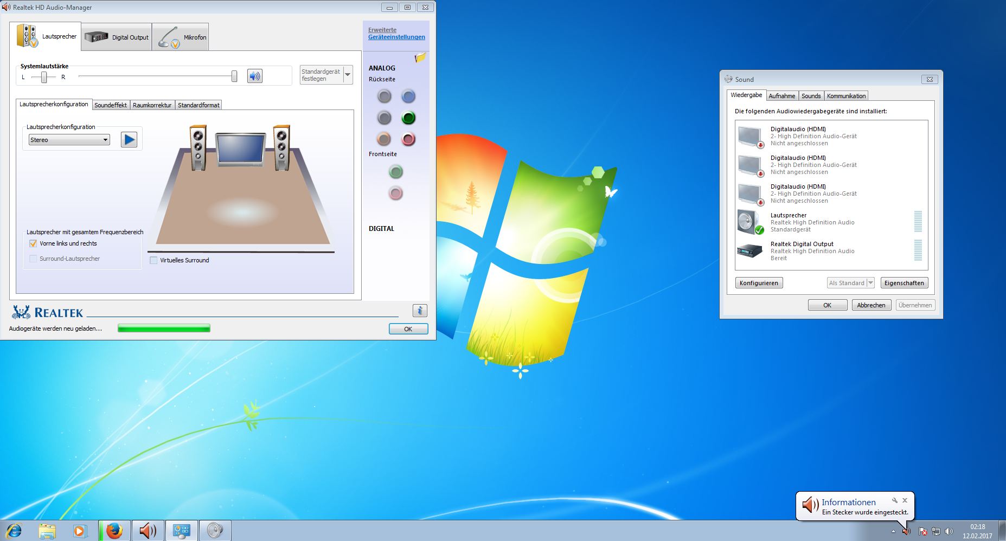The width and height of the screenshot is (1006, 541).
Task: Select the Sound dialog taskbar button
Action: click(215, 531)
